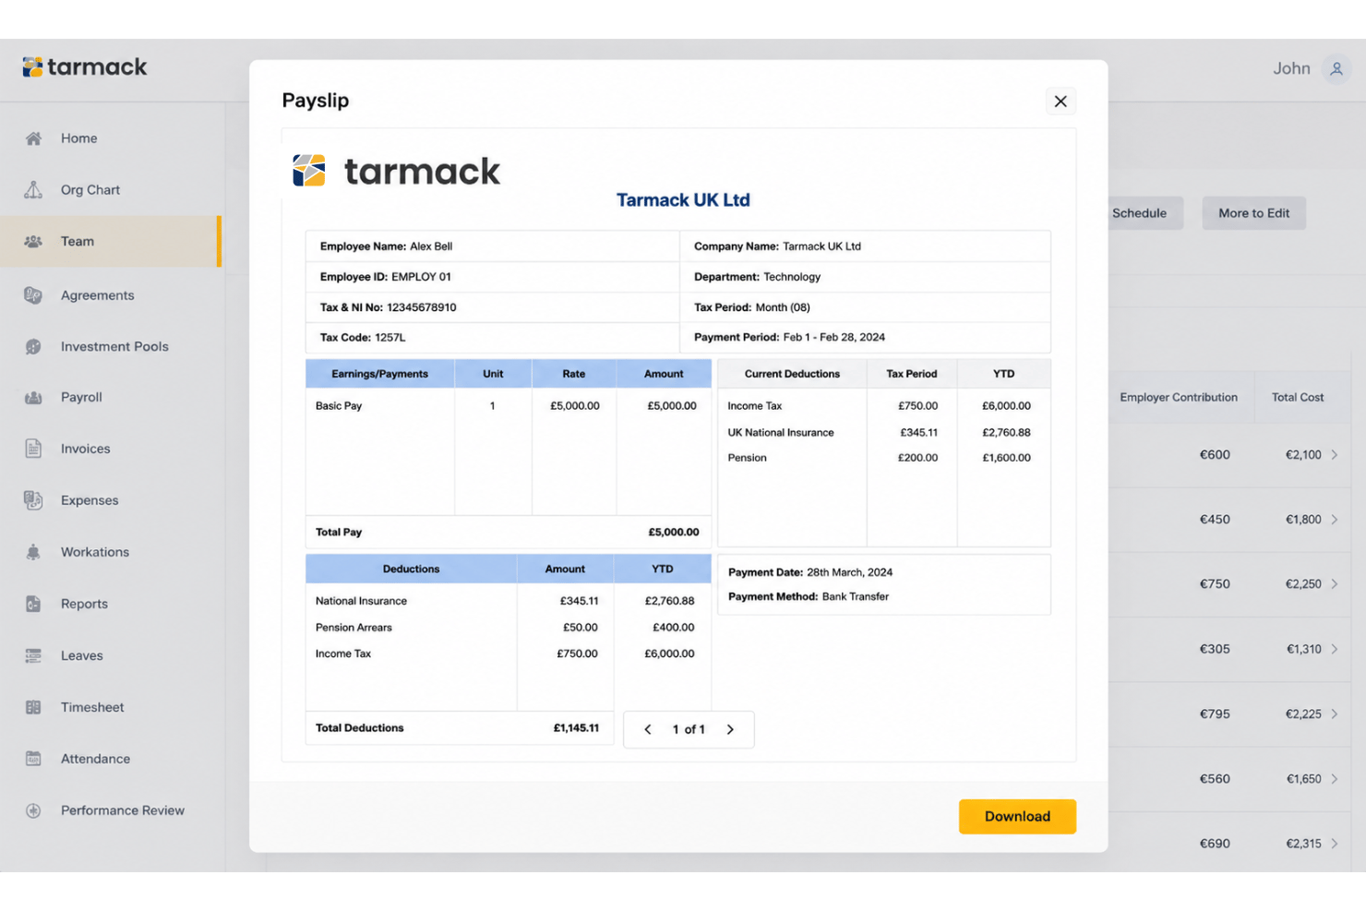Image resolution: width=1366 pixels, height=911 pixels.
Task: Click the tarmack logo icon on the payslip
Action: (309, 171)
